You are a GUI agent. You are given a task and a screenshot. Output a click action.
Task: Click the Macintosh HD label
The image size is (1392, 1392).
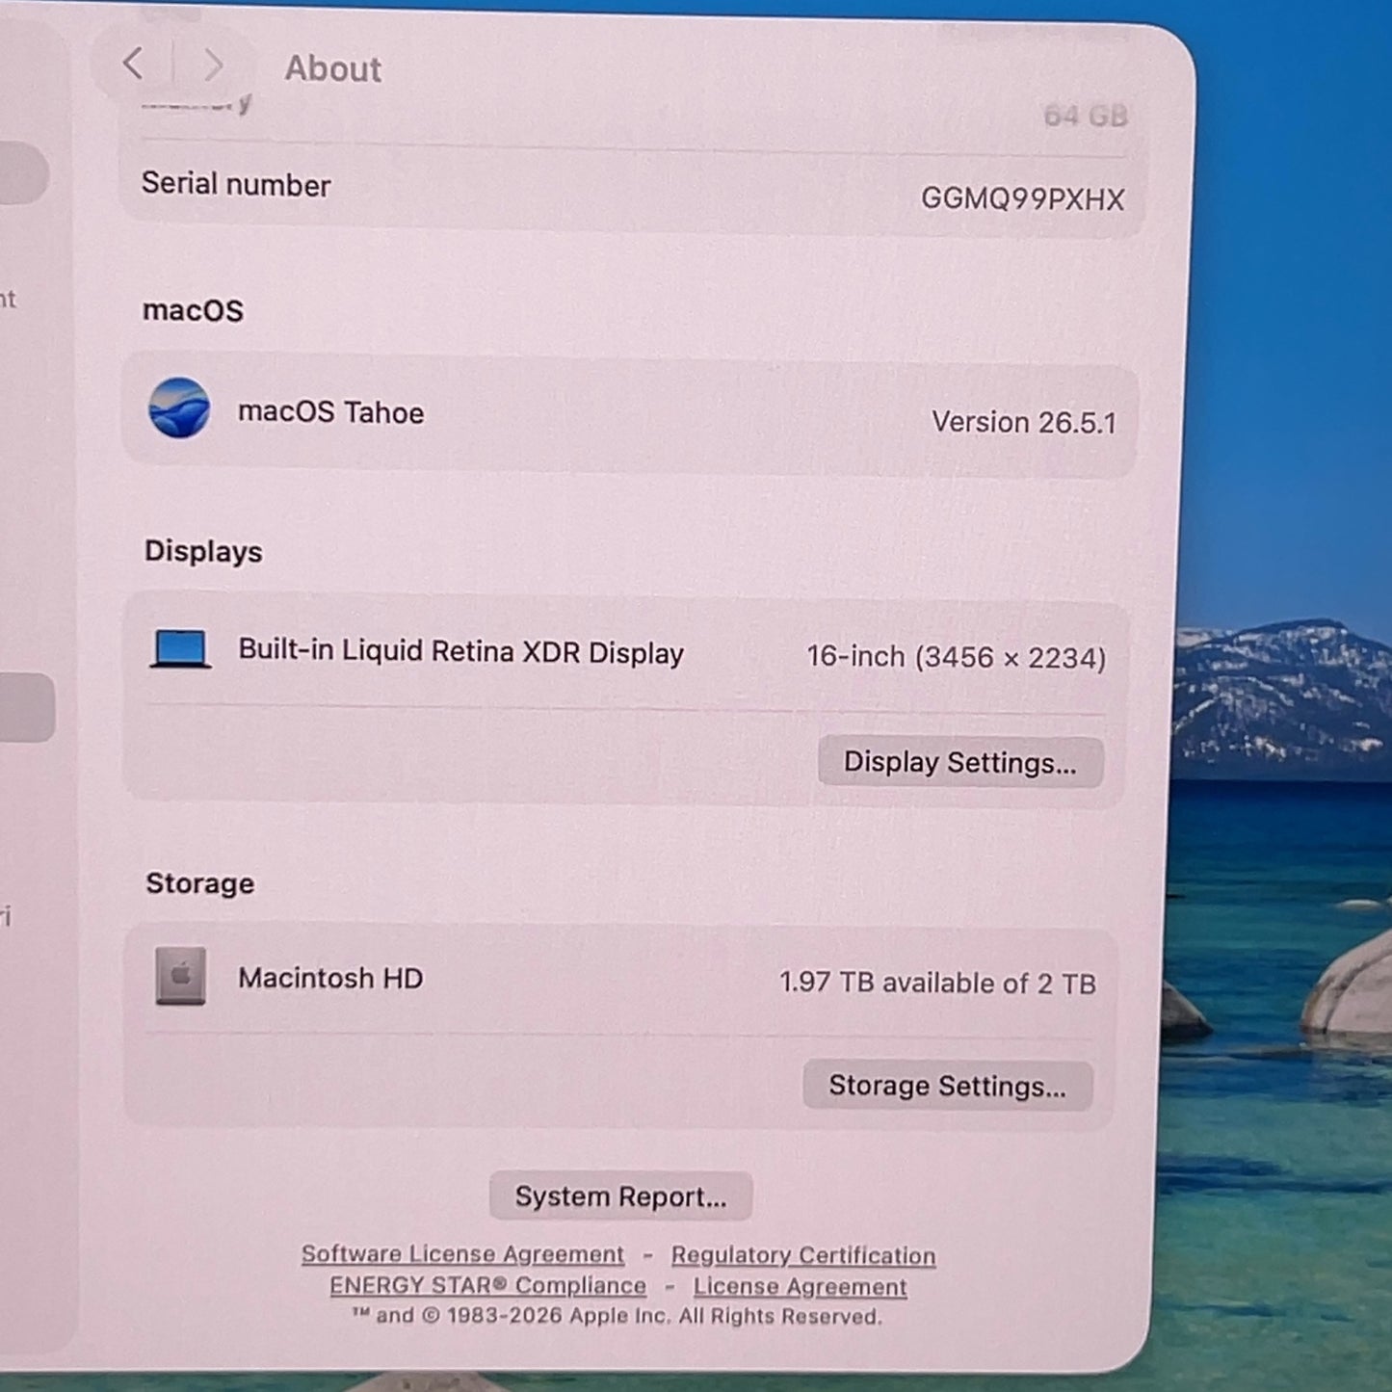[330, 979]
